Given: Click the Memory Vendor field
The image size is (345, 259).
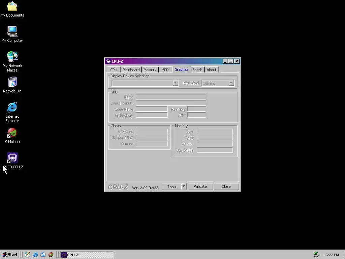Looking at the screenshot, I should [x=215, y=144].
